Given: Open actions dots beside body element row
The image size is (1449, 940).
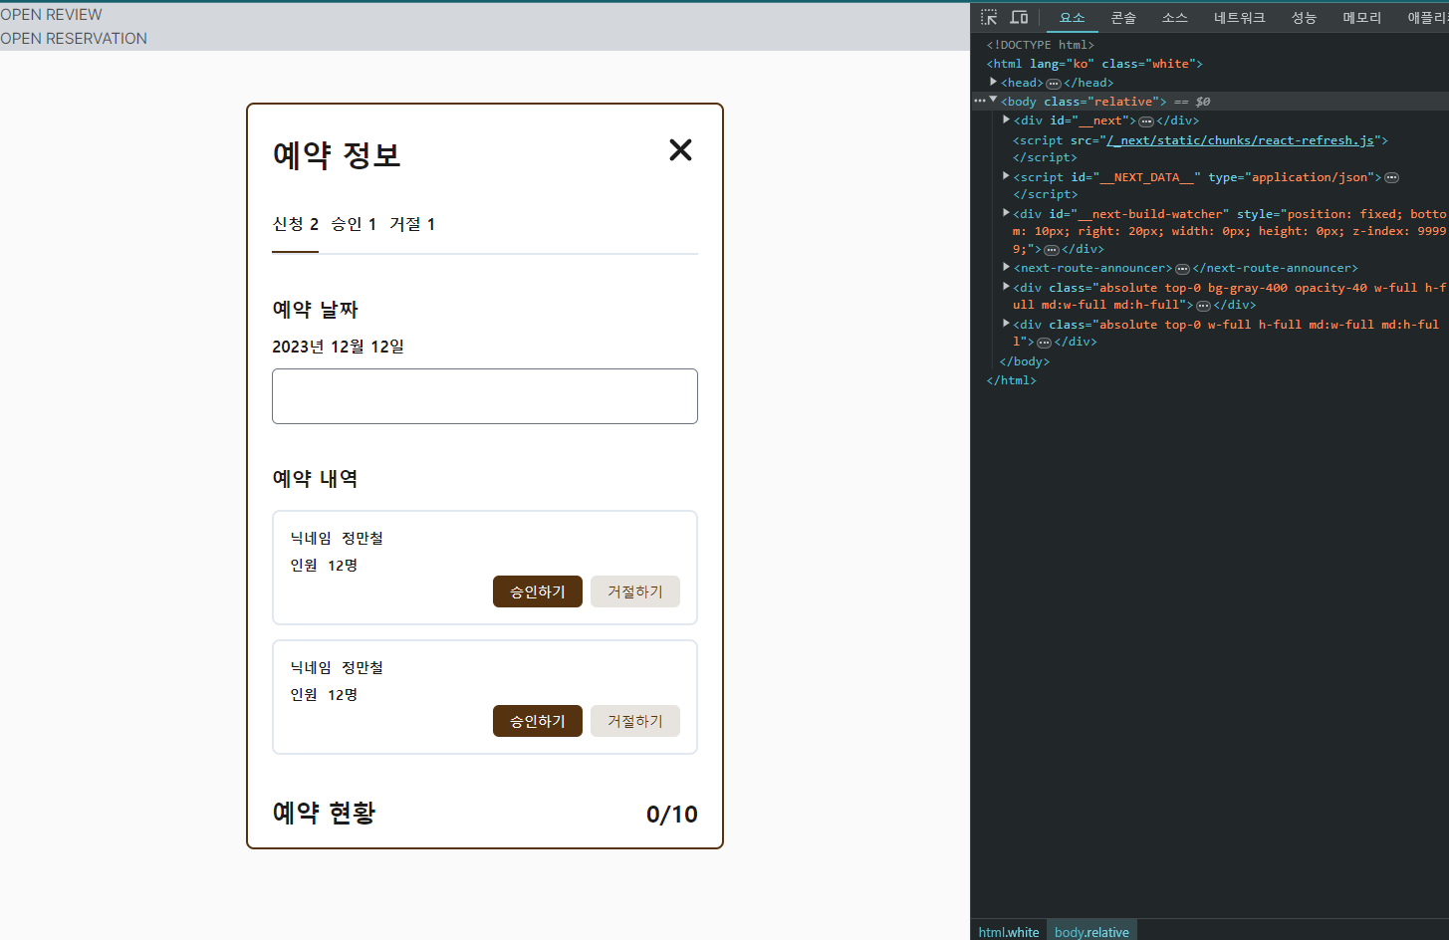Looking at the screenshot, I should point(980,101).
